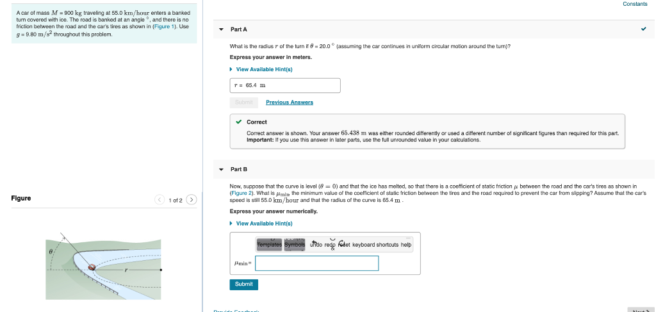Collapse the Part A section
This screenshot has width=656, height=312.
click(x=221, y=29)
